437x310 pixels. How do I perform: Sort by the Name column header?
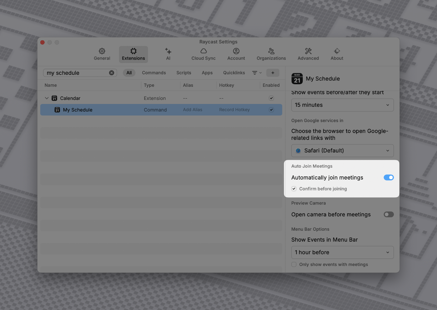[x=51, y=85]
